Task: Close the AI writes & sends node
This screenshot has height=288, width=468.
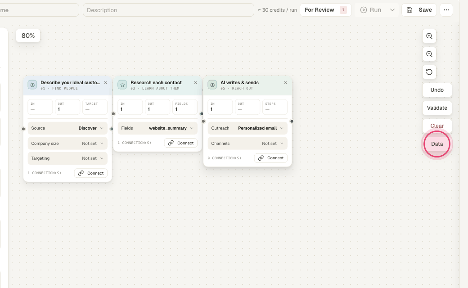Action: click(x=286, y=83)
